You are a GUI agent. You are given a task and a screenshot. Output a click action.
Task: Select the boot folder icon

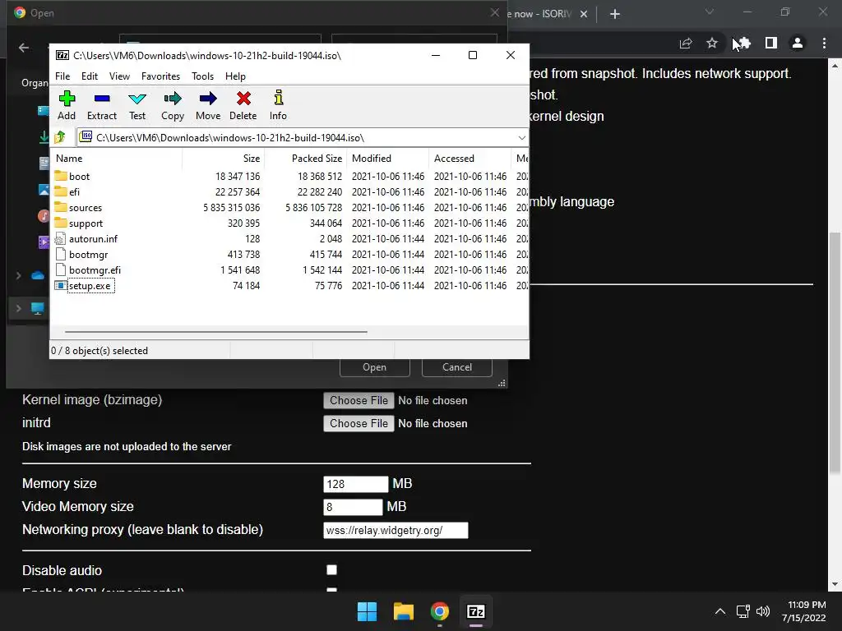[x=61, y=176]
